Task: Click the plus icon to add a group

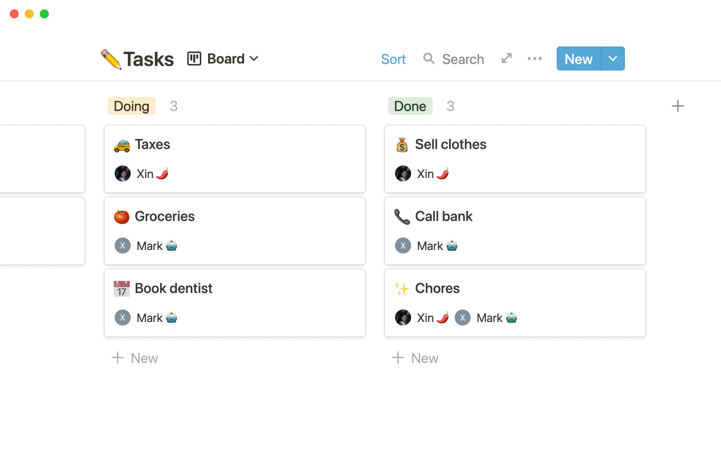Action: (677, 106)
